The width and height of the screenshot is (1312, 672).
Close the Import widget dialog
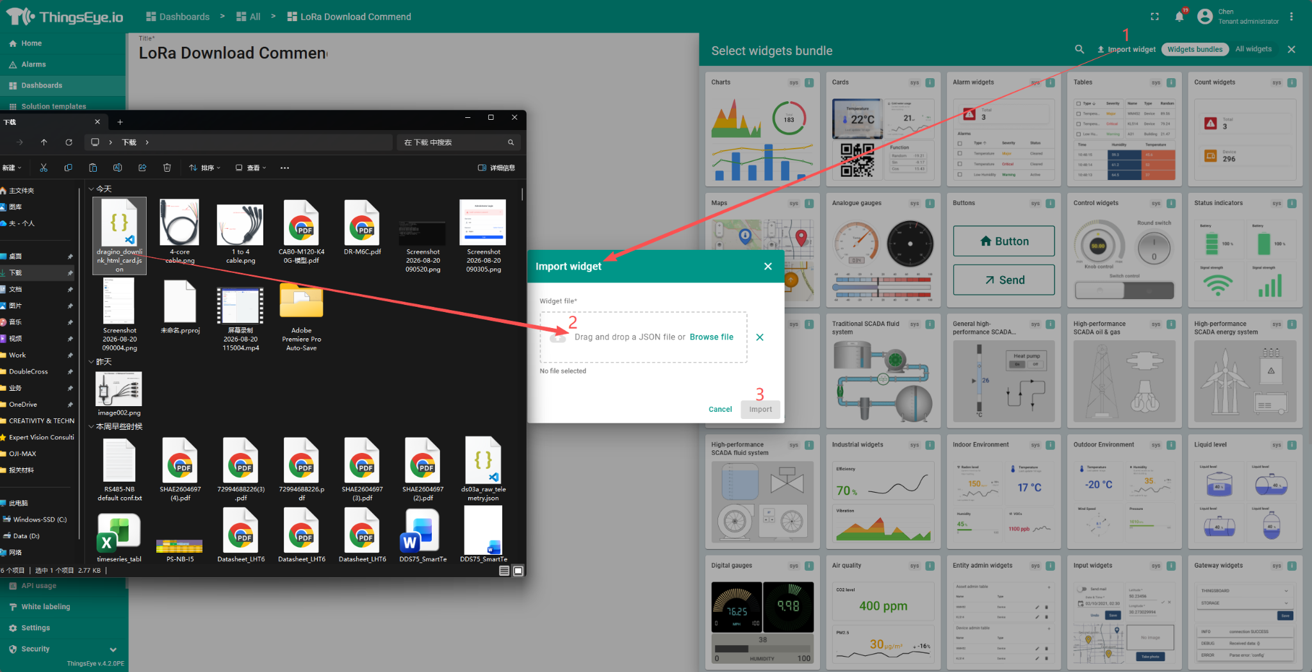pyautogui.click(x=767, y=266)
